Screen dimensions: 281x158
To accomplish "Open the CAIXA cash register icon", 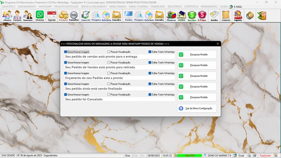I will 182,16.
